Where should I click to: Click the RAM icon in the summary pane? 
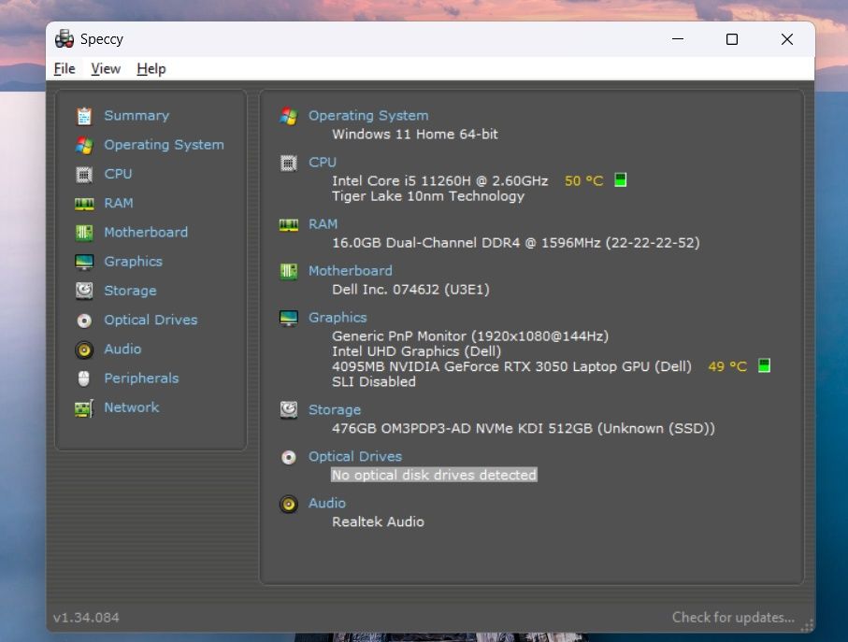tap(288, 224)
